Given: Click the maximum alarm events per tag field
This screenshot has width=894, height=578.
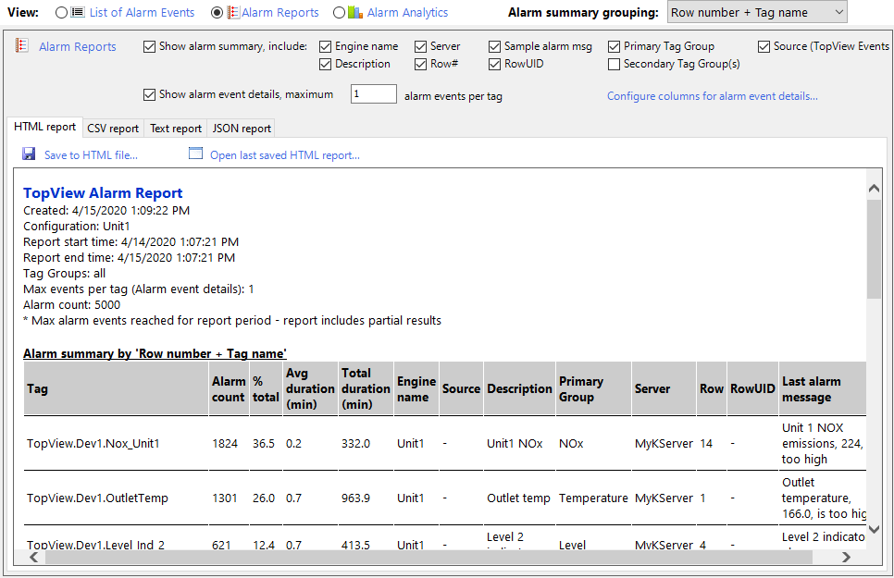Looking at the screenshot, I should (374, 94).
